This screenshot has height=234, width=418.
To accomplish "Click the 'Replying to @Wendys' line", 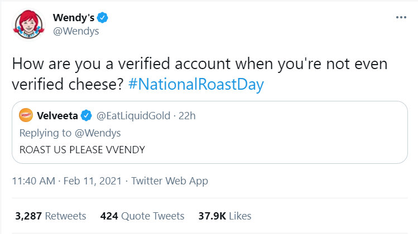I will click(x=70, y=133).
